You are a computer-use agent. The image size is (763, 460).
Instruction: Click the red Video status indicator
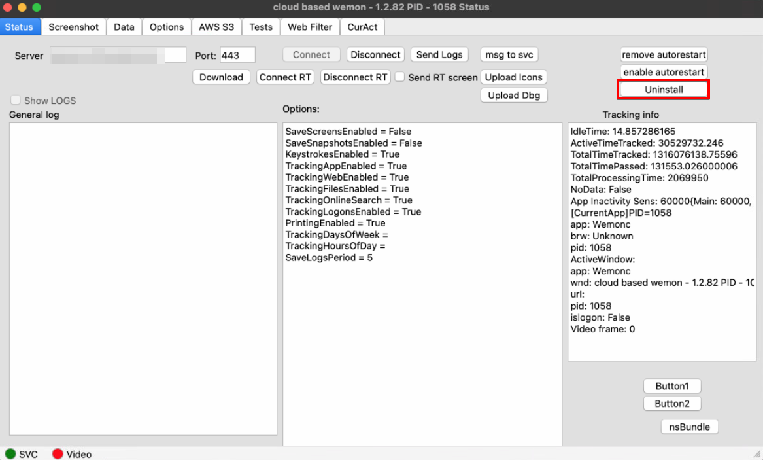(58, 454)
